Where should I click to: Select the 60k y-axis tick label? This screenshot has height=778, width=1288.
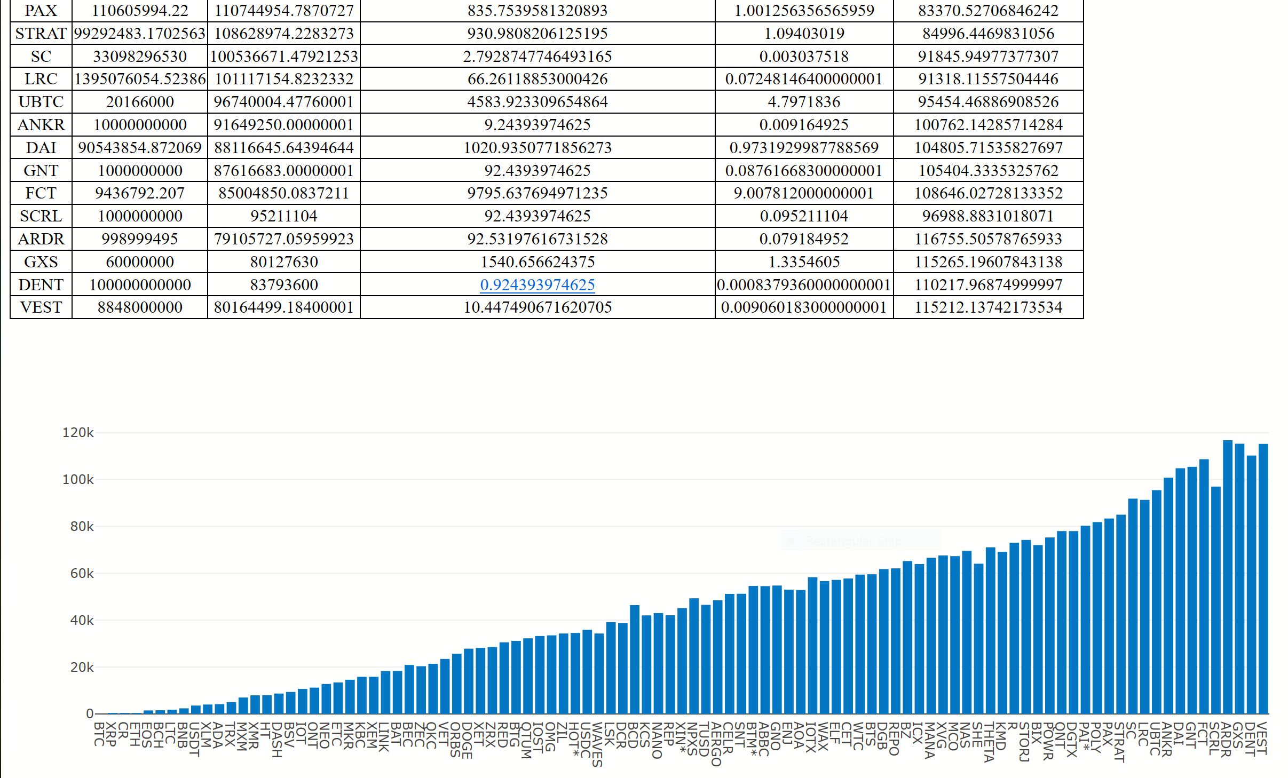coord(82,574)
